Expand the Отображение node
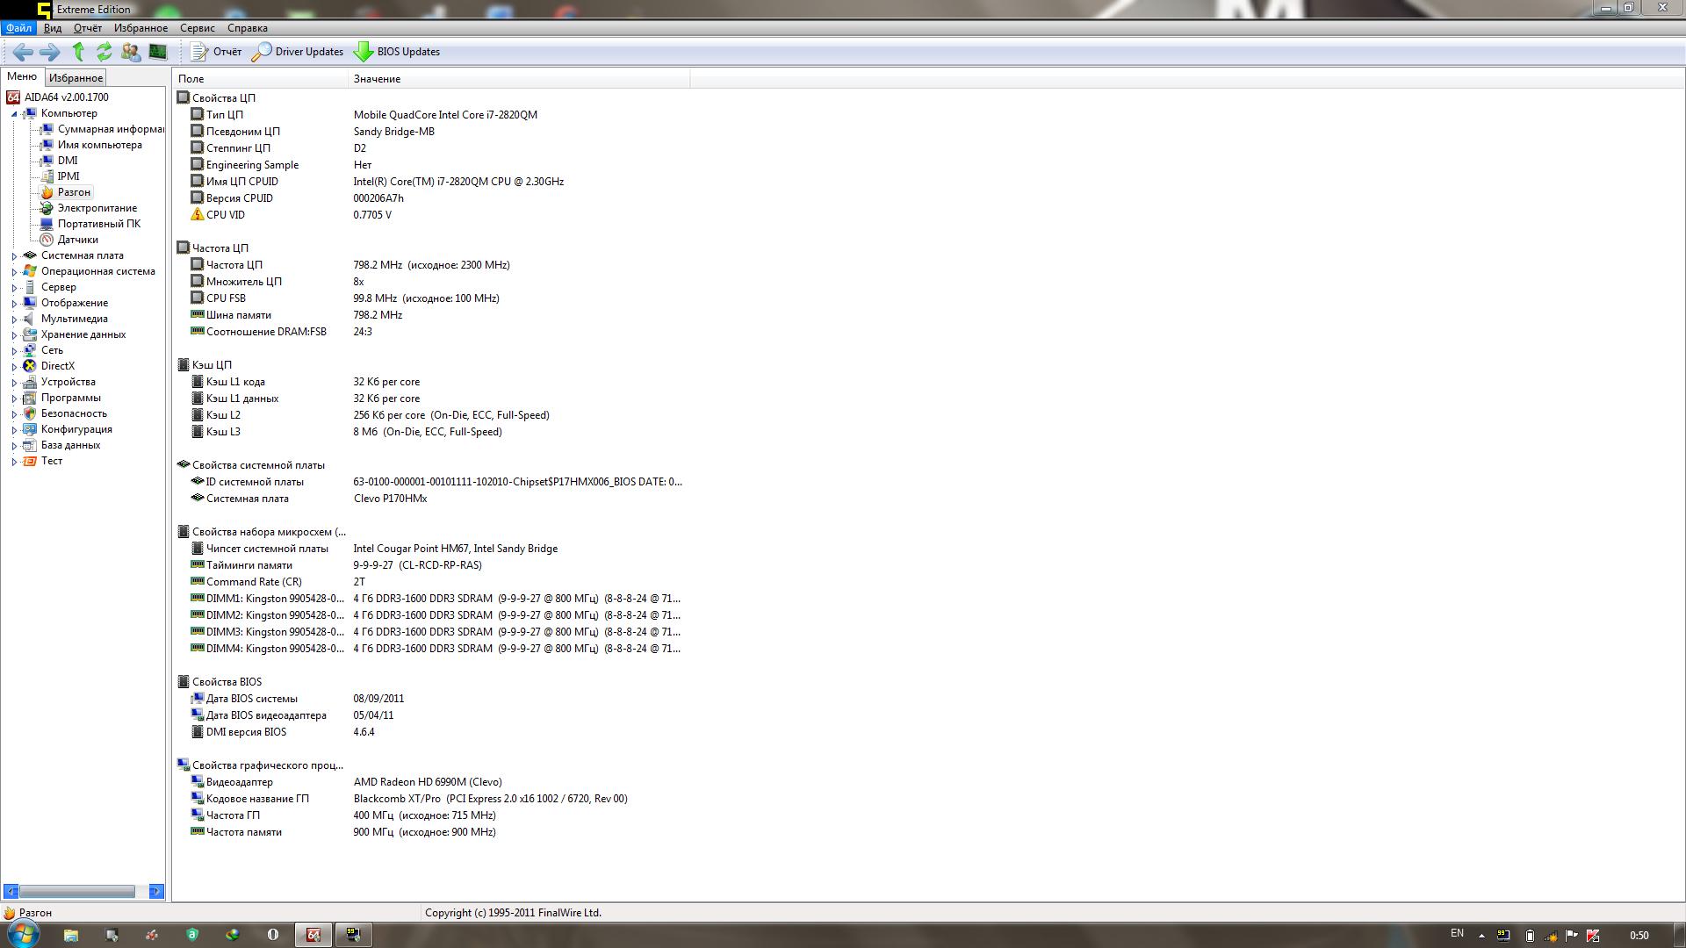The height and width of the screenshot is (948, 1686). pos(14,304)
